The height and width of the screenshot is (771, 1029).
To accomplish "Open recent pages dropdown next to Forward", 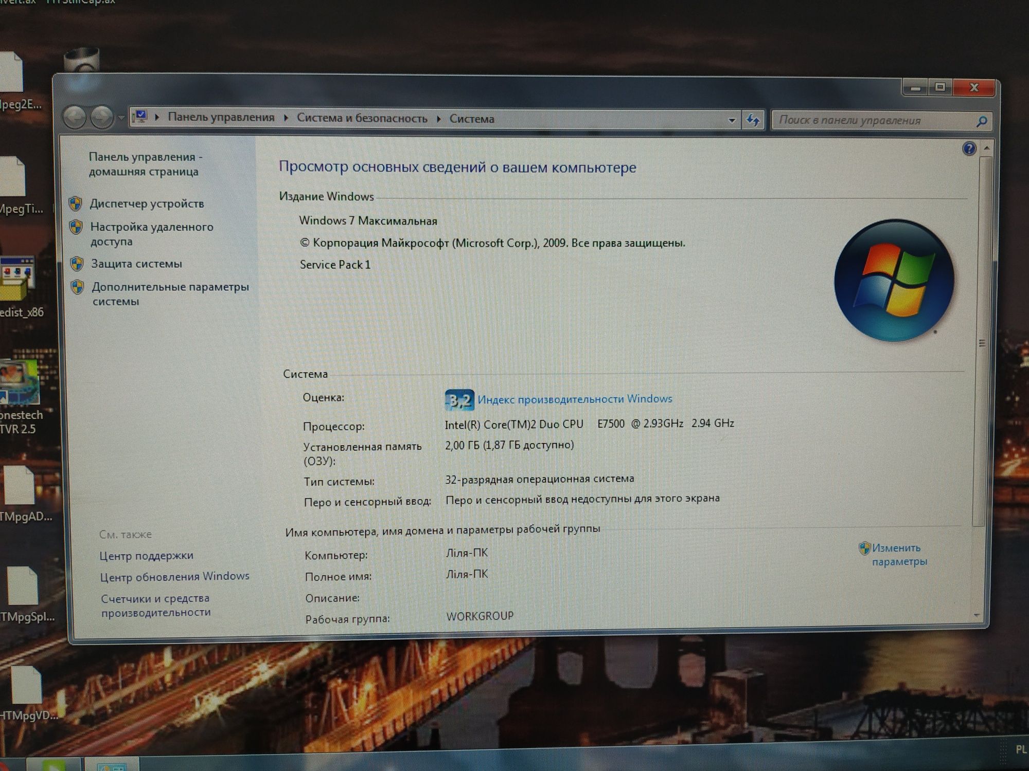I will coord(121,118).
